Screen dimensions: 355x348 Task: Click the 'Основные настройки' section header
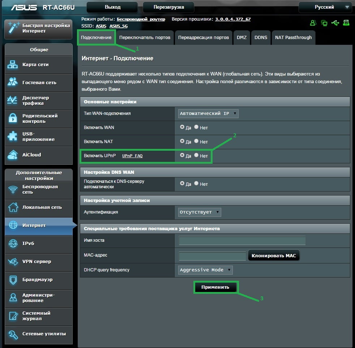click(x=215, y=102)
